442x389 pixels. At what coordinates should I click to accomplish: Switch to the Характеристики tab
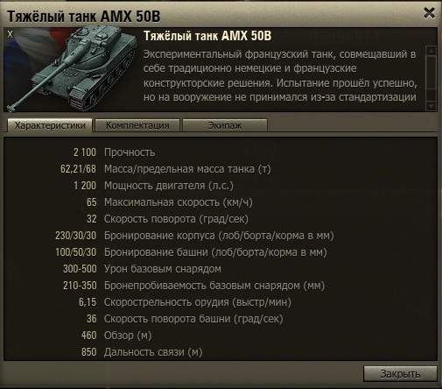pyautogui.click(x=50, y=125)
